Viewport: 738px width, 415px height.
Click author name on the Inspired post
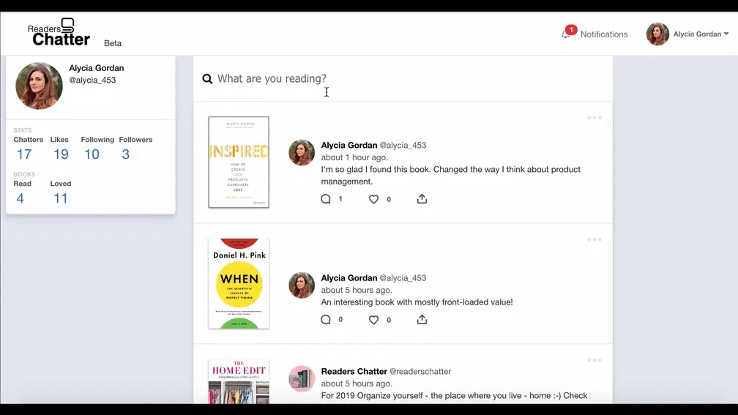(349, 146)
